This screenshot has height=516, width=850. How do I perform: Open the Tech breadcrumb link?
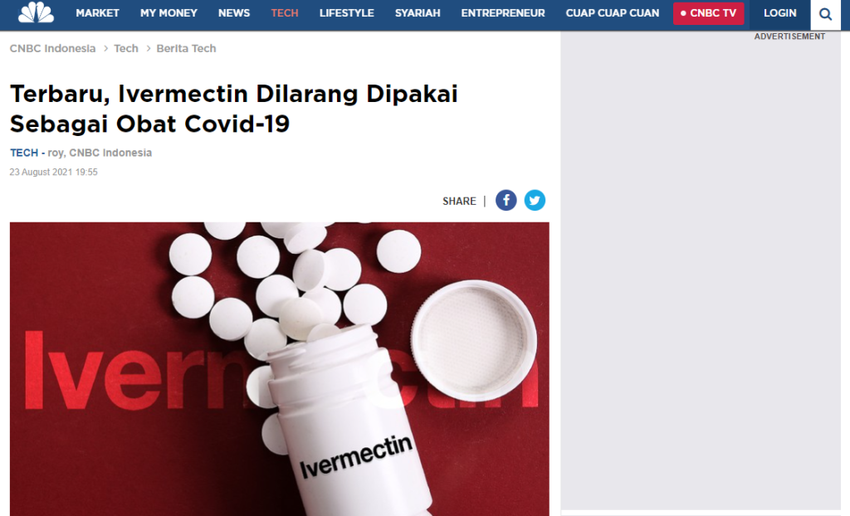click(126, 48)
